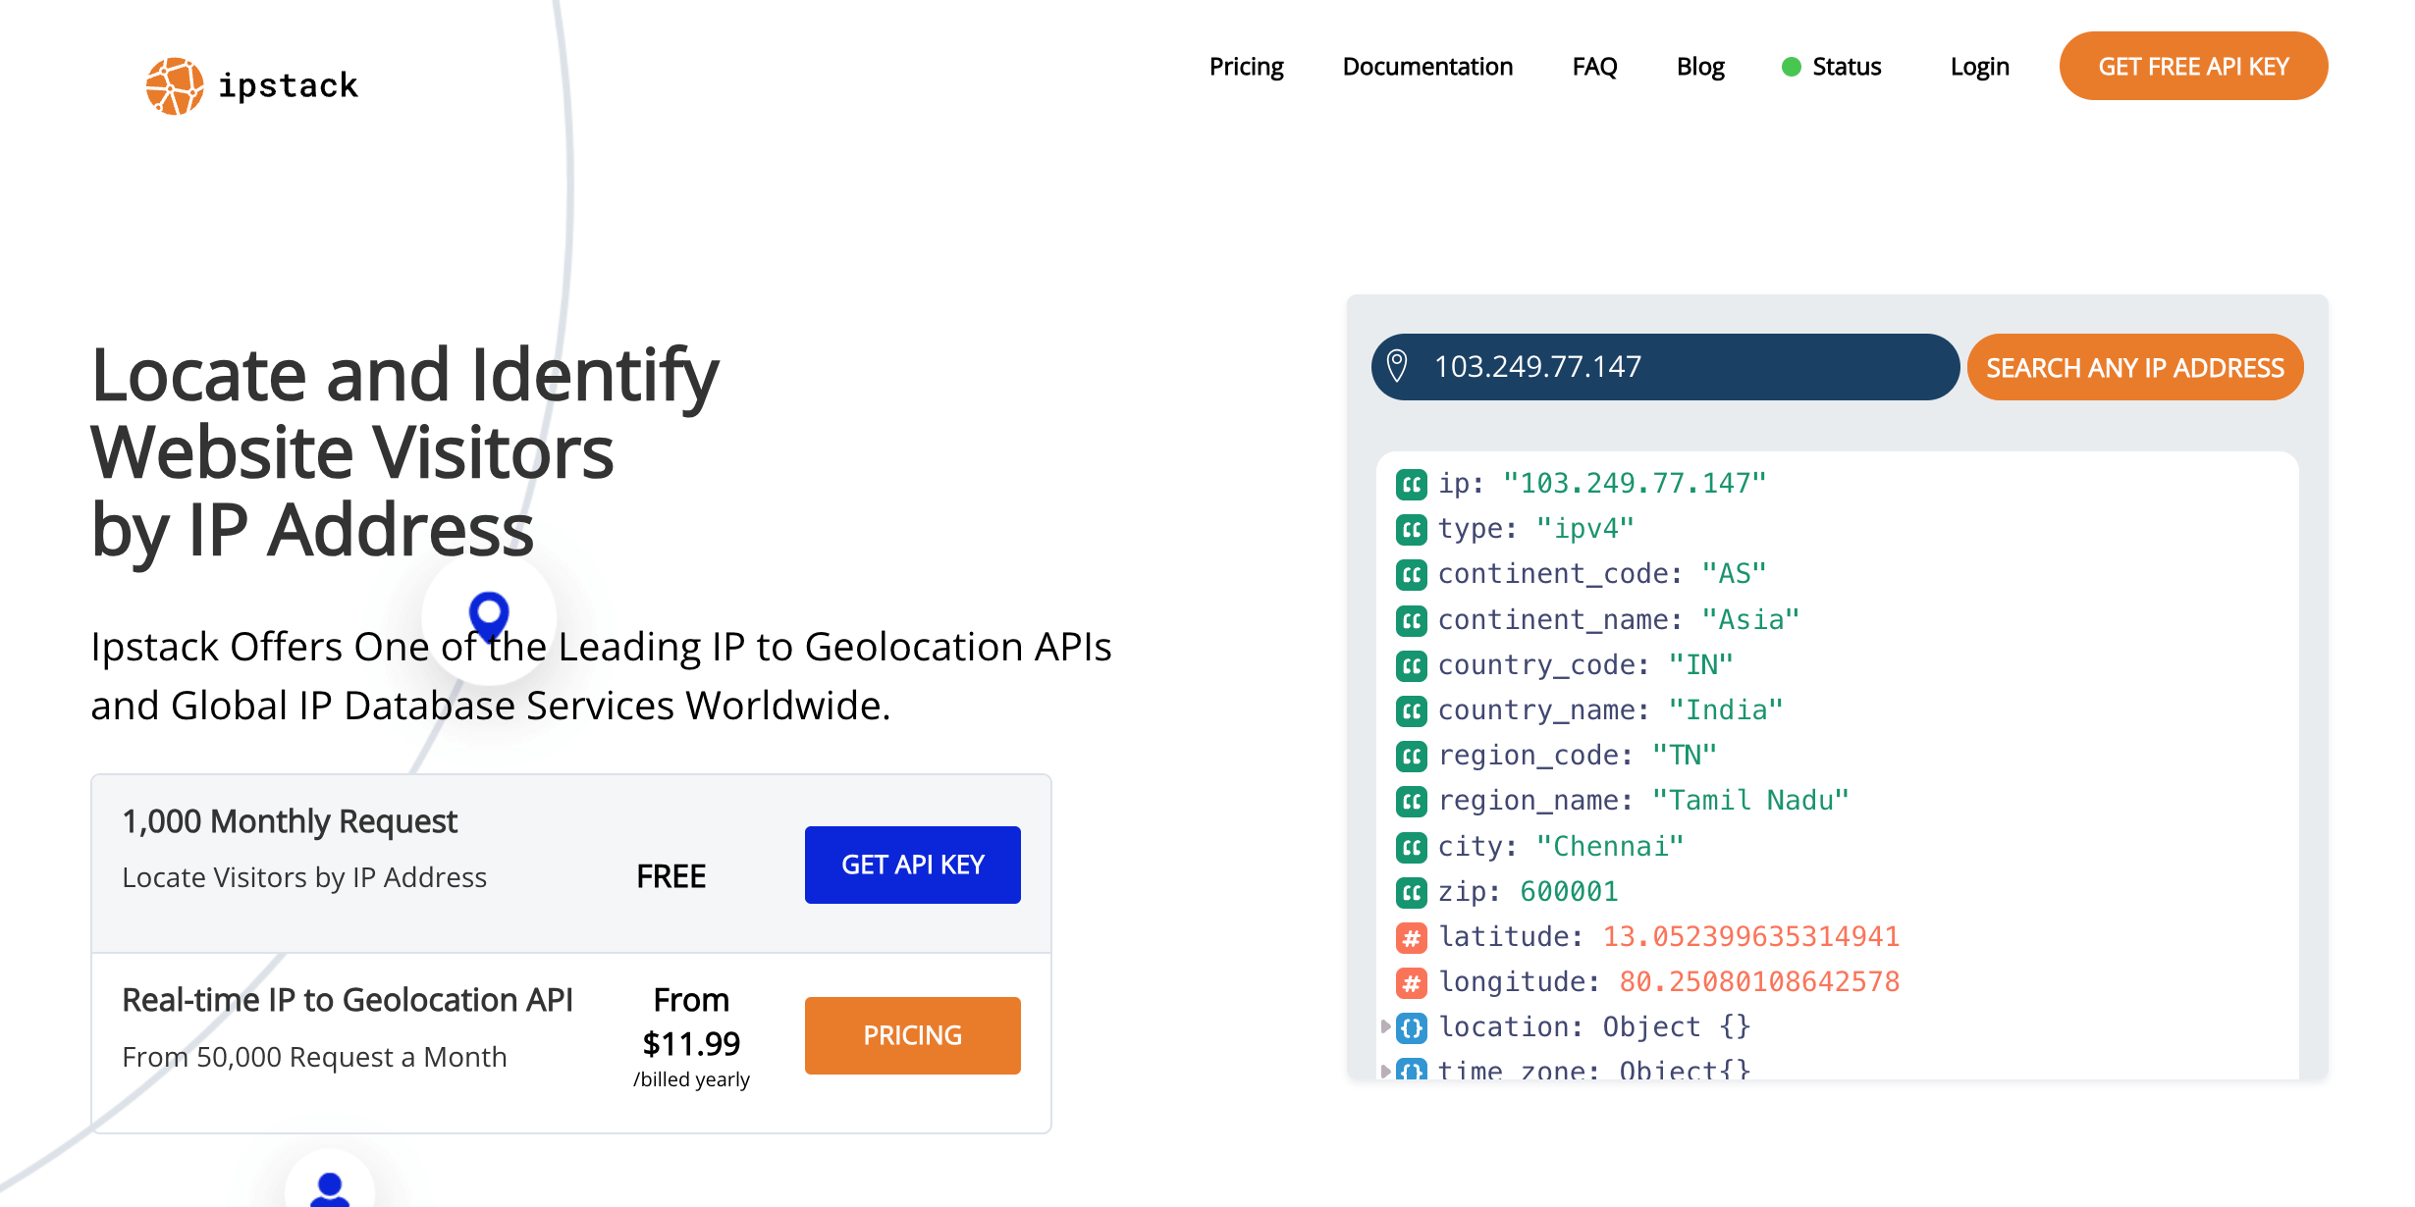Expand the location Object node

click(1384, 1026)
